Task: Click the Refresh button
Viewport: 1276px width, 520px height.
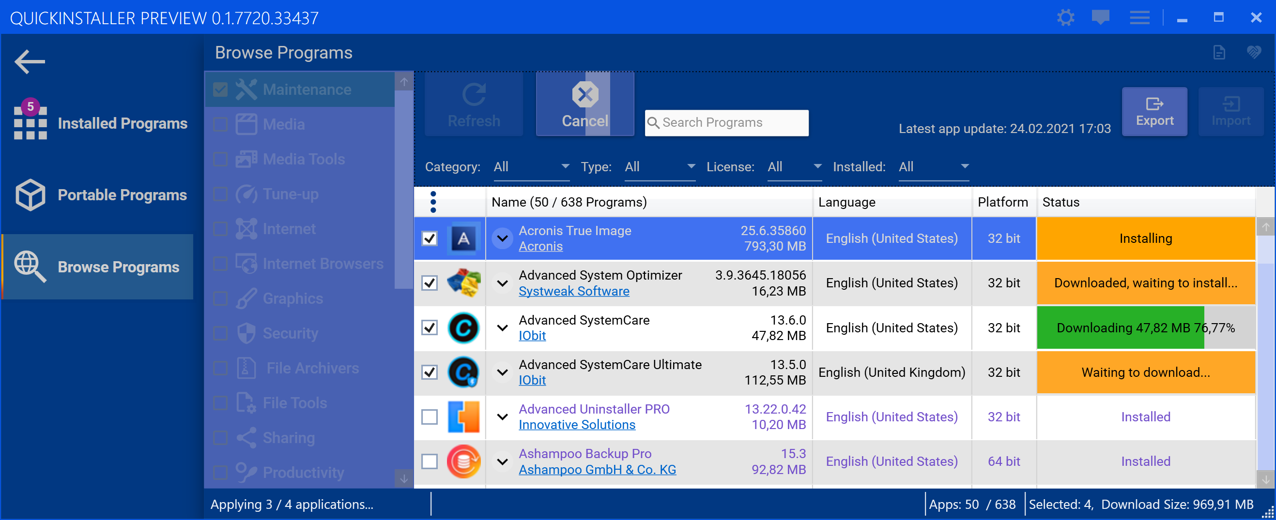Action: pyautogui.click(x=474, y=104)
